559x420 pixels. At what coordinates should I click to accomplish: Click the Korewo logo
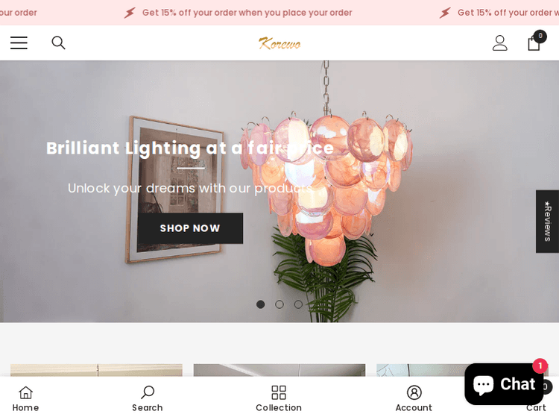tap(279, 43)
